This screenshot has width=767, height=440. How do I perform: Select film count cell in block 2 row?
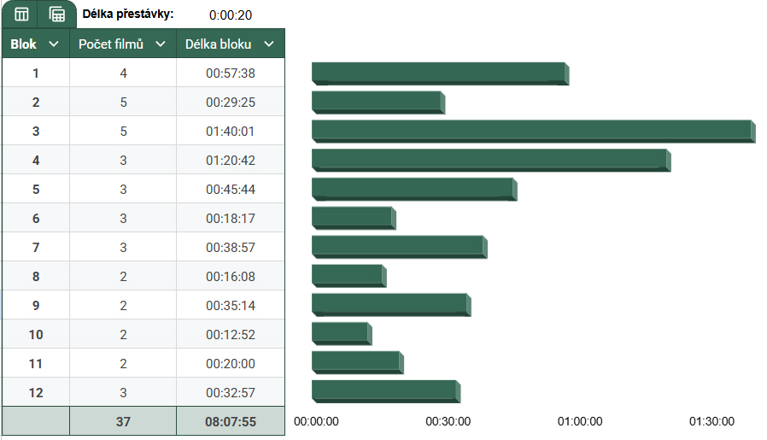(123, 103)
